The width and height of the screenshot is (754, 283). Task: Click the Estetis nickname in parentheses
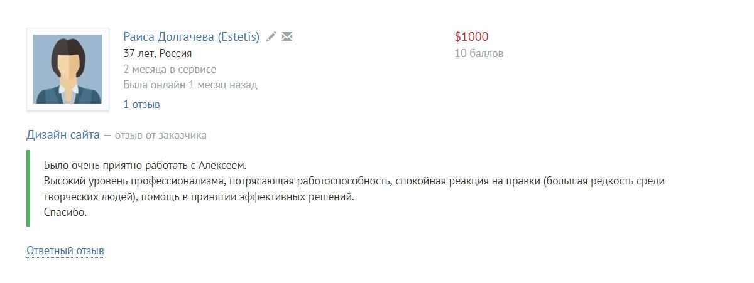click(x=238, y=37)
